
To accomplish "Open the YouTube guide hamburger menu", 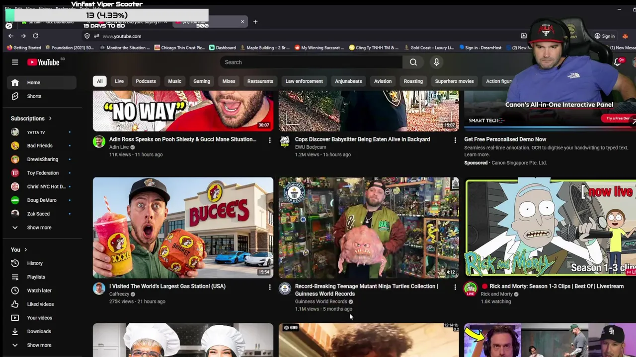I will click(15, 62).
